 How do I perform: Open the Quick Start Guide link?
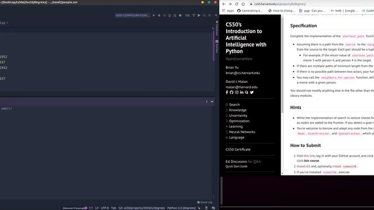(236, 166)
